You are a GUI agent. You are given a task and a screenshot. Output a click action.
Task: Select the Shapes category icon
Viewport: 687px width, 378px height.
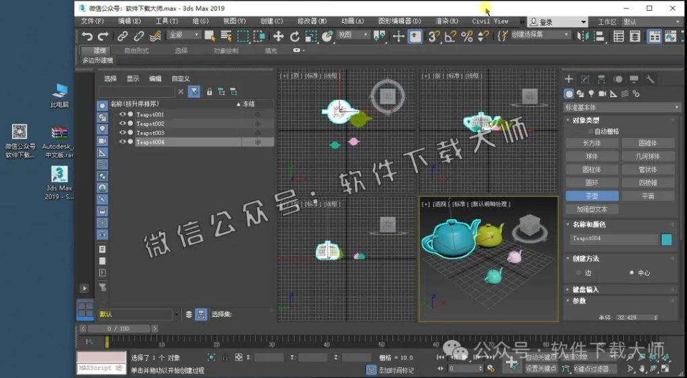coord(580,94)
